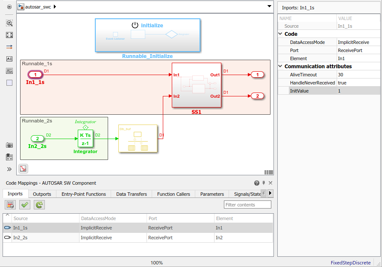The width and height of the screenshot is (382, 267).
Task: Click the Port column header
Action: (180, 218)
